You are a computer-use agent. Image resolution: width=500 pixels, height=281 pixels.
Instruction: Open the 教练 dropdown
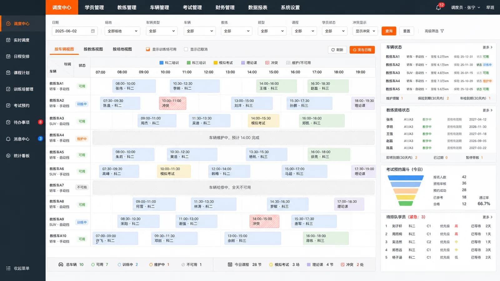pyautogui.click(x=237, y=31)
